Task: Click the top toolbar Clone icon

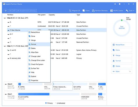Action: click(86, 10)
